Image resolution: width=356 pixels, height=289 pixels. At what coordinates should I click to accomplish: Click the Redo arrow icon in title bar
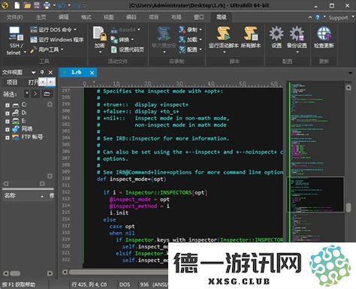[77, 5]
